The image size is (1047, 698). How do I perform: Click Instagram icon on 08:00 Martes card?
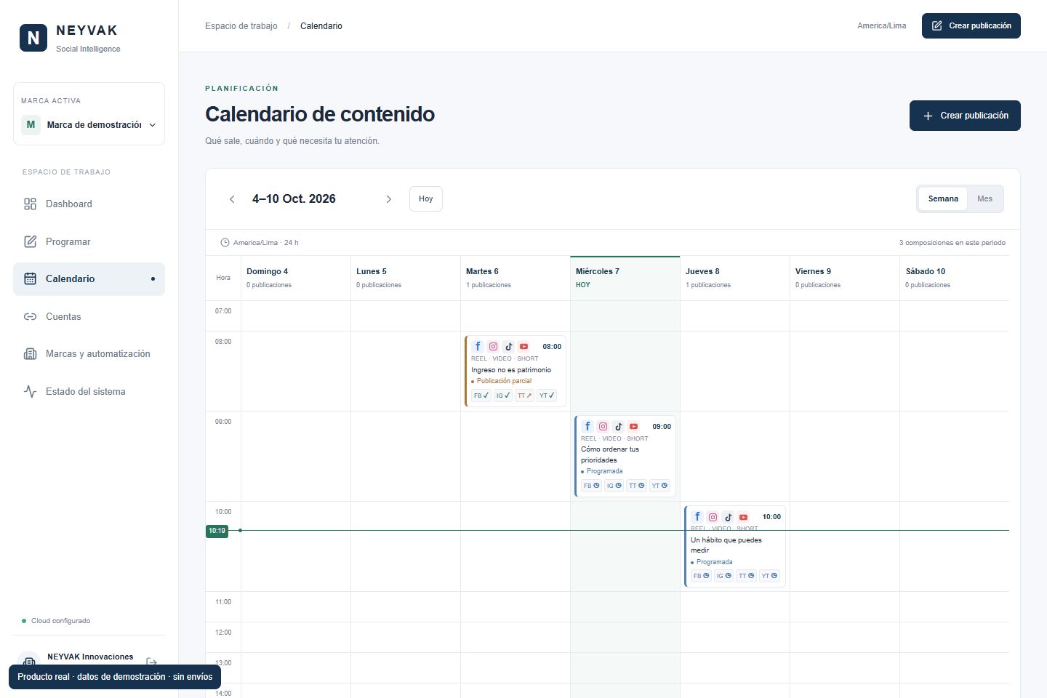(493, 347)
